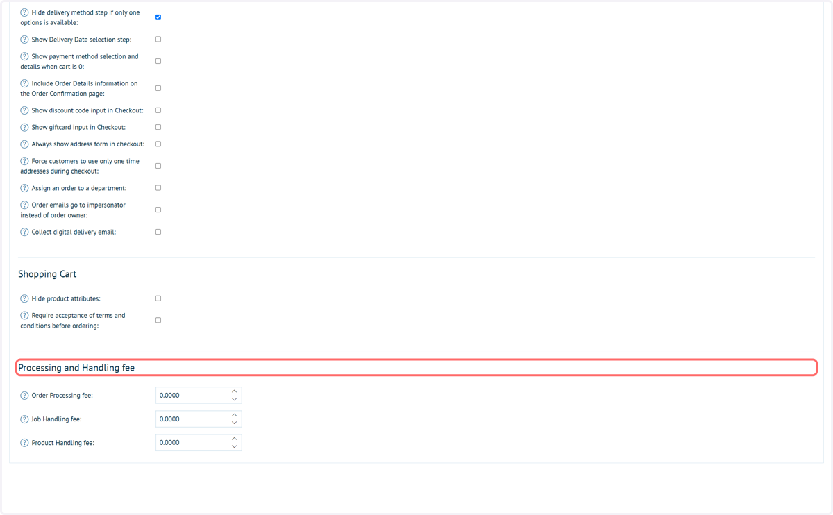Increase Product Handling fee with up arrow
The image size is (833, 515).
tap(235, 439)
